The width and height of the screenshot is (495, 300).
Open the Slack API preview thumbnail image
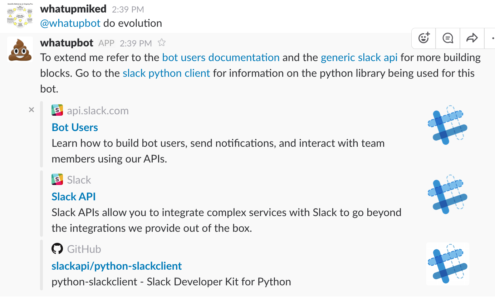click(447, 194)
